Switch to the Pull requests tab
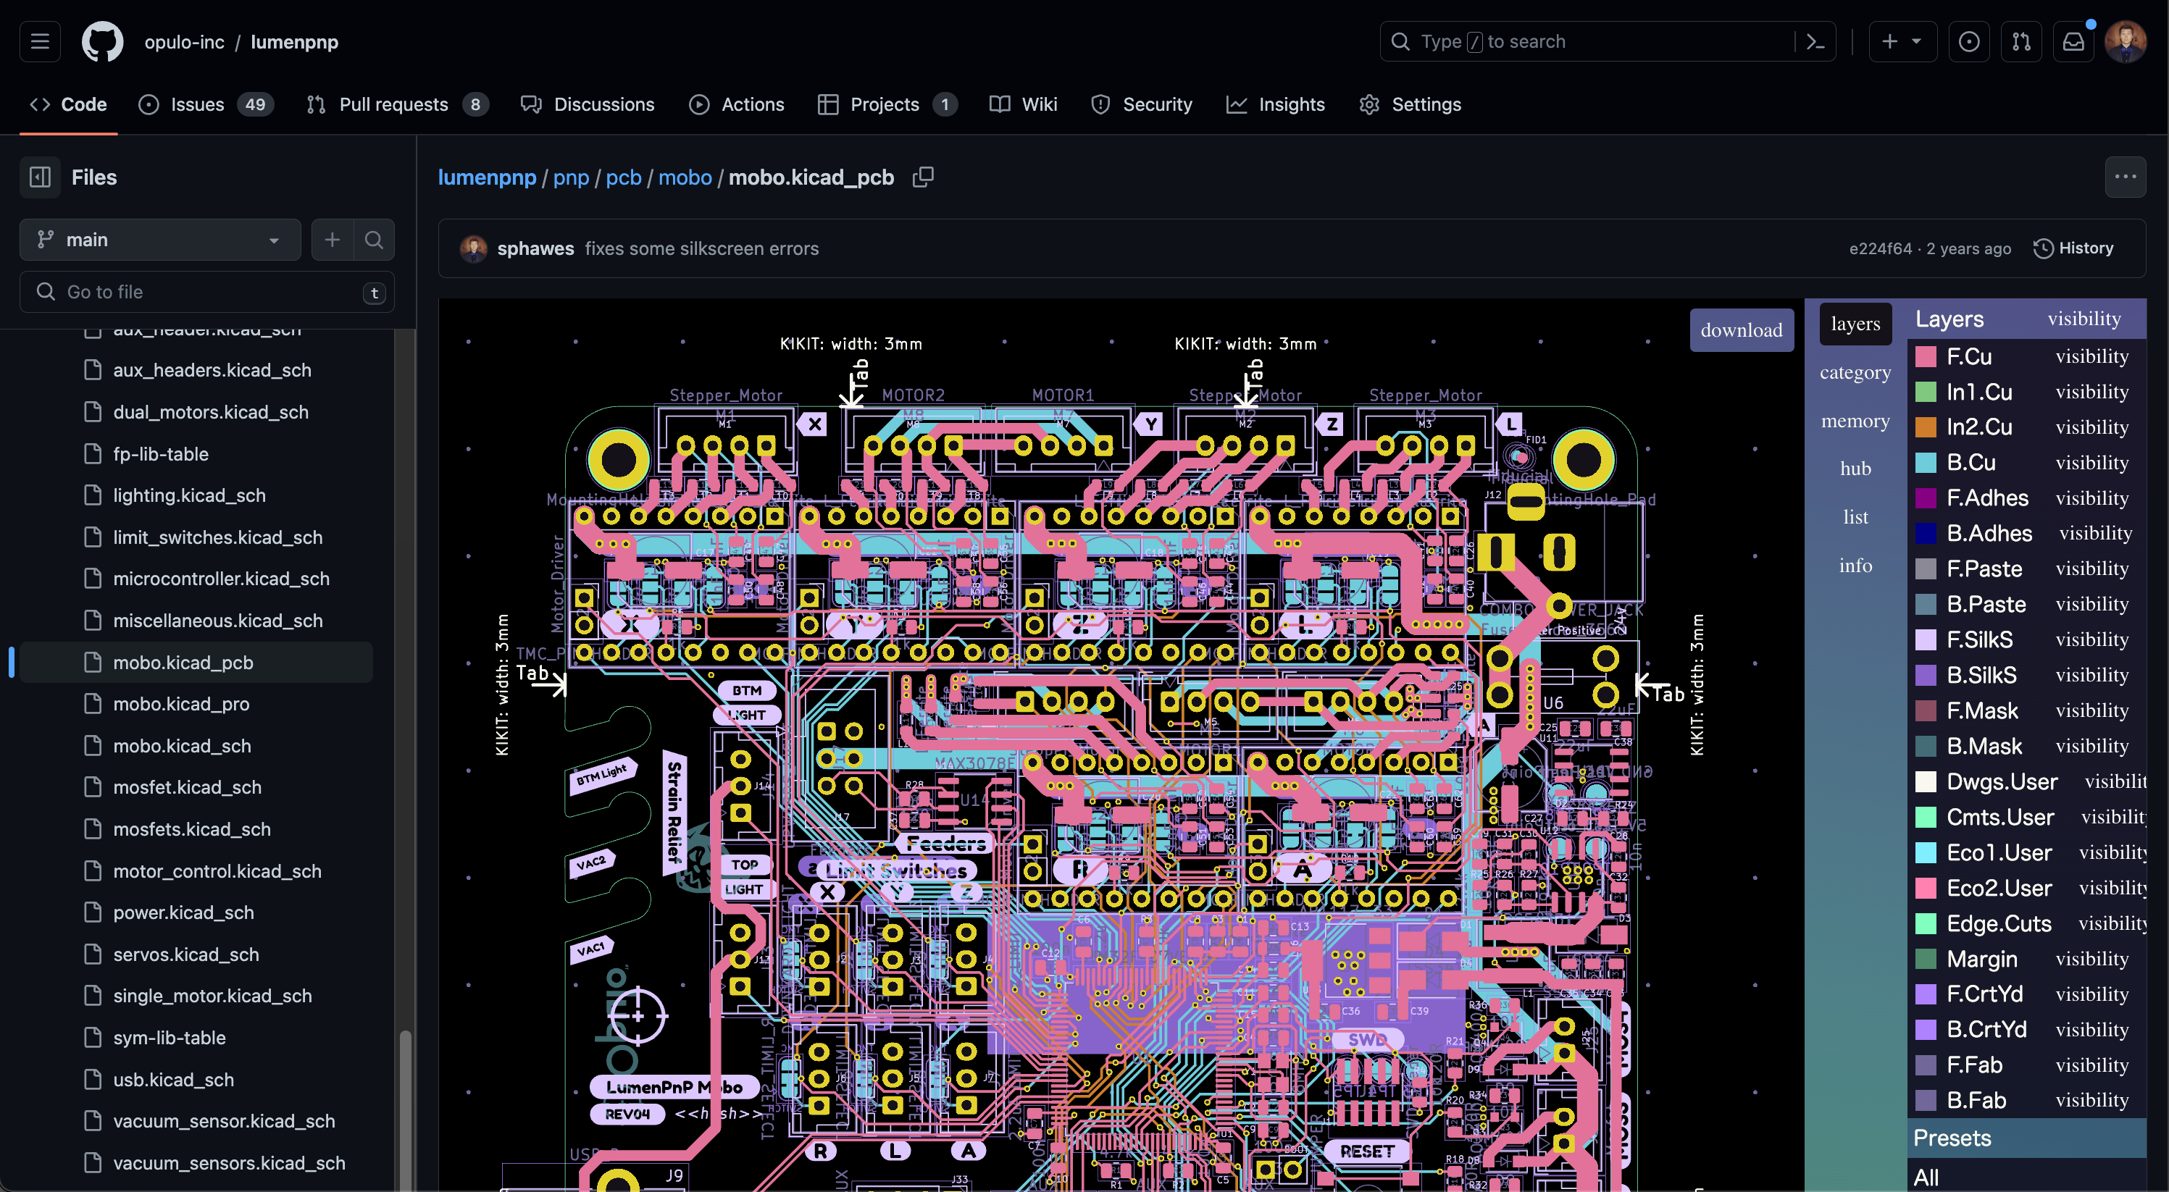The height and width of the screenshot is (1192, 2169). pyautogui.click(x=393, y=104)
